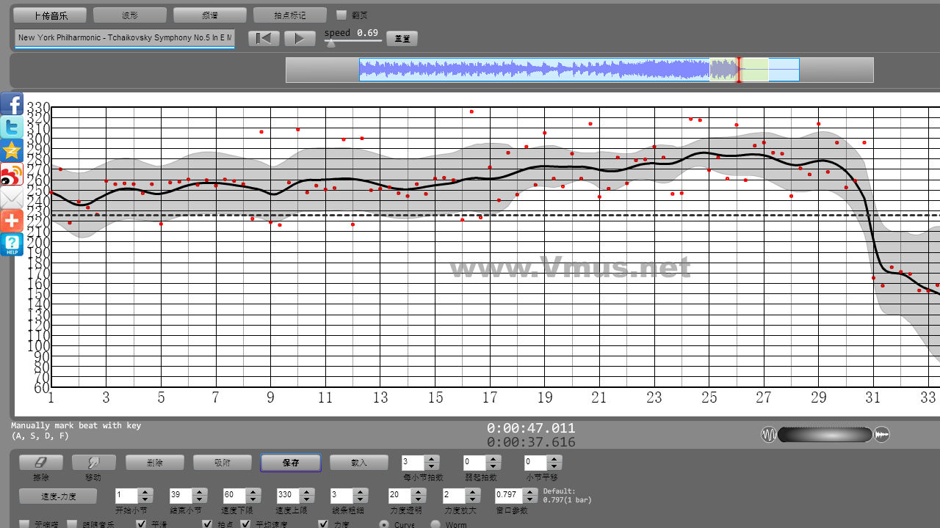Uncheck the 平滑 smoothing checkbox

[142, 524]
